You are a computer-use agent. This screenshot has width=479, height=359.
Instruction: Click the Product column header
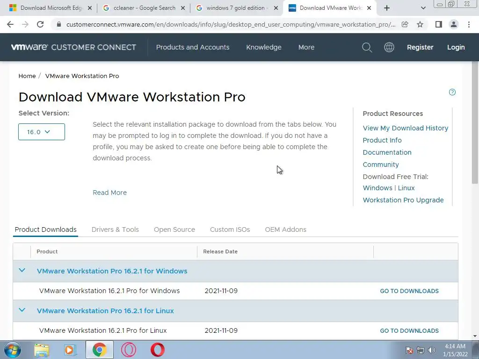point(47,251)
